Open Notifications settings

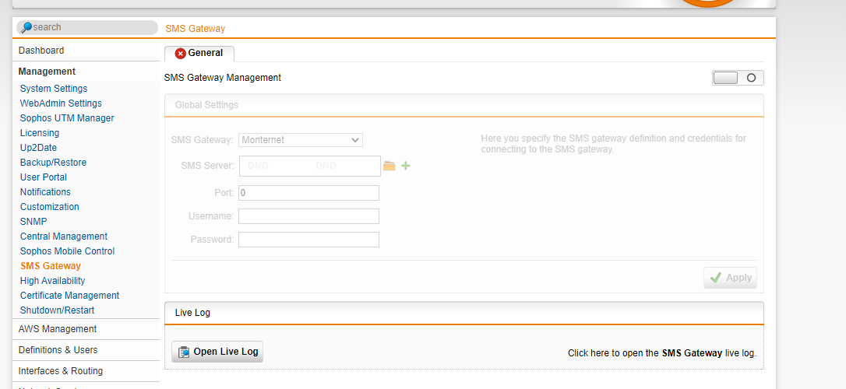click(45, 192)
